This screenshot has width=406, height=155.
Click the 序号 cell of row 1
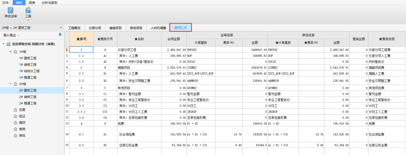(x=81, y=50)
